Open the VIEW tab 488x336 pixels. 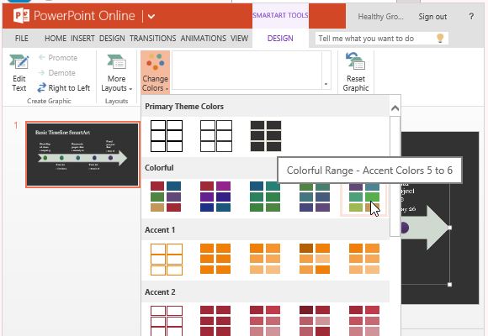[x=239, y=39]
